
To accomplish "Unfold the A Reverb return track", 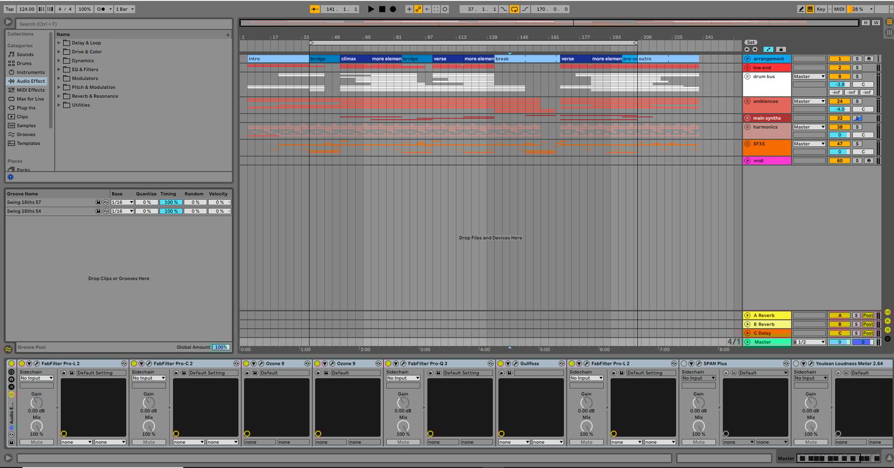I will point(747,315).
